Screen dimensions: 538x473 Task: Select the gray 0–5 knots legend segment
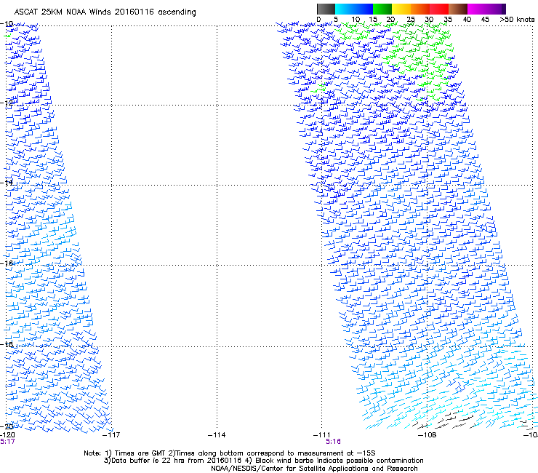(326, 9)
